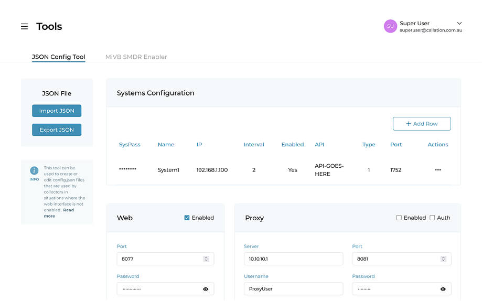Click the Name column header
The width and height of the screenshot is (482, 301).
(166, 145)
